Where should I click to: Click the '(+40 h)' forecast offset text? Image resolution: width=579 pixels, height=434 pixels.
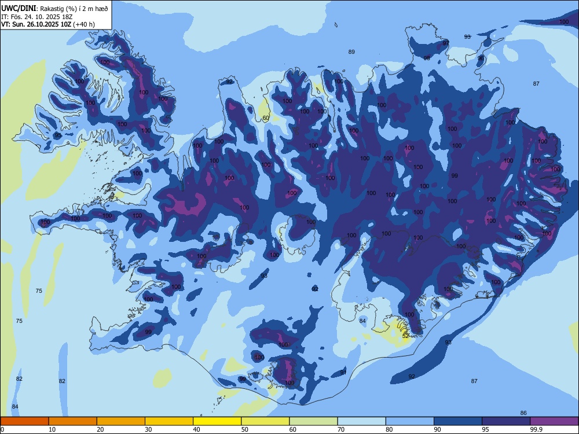(x=84, y=24)
